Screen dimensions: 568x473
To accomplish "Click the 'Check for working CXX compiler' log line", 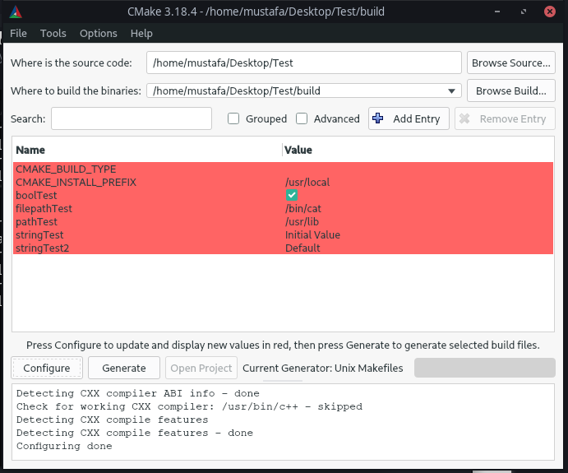I will pos(189,406).
